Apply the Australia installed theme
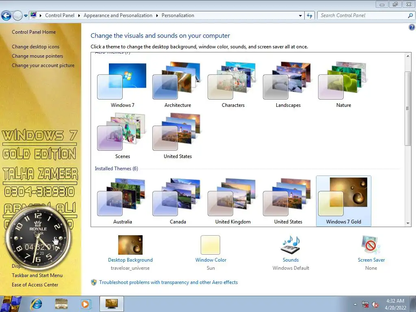The width and height of the screenshot is (416, 312). pos(122,201)
